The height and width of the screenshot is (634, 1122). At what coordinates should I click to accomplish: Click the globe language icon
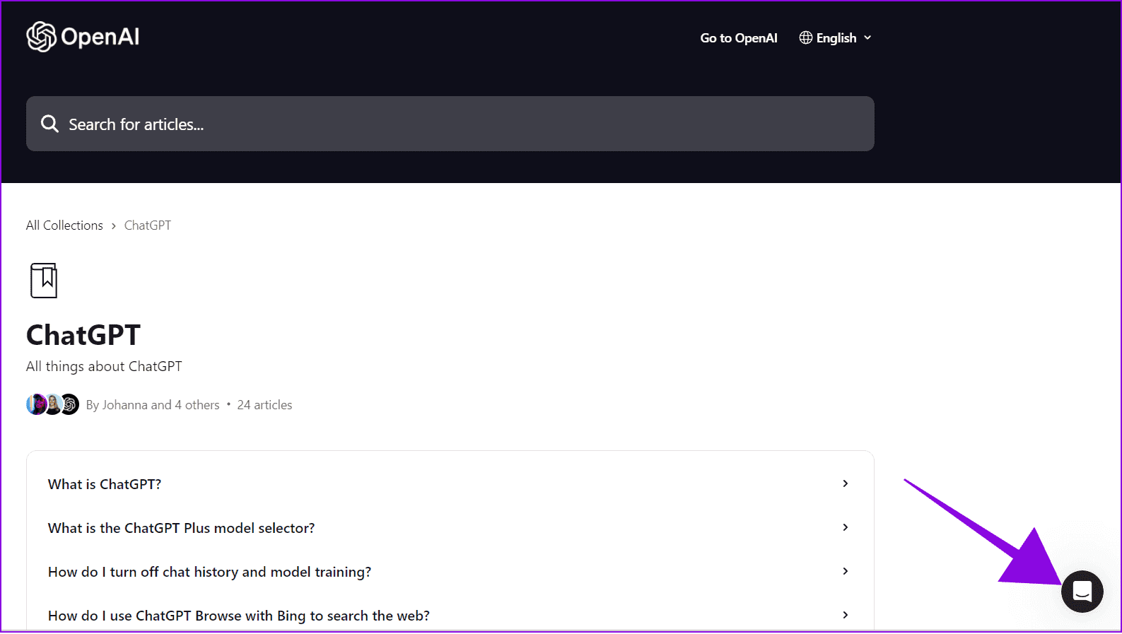pyautogui.click(x=805, y=37)
